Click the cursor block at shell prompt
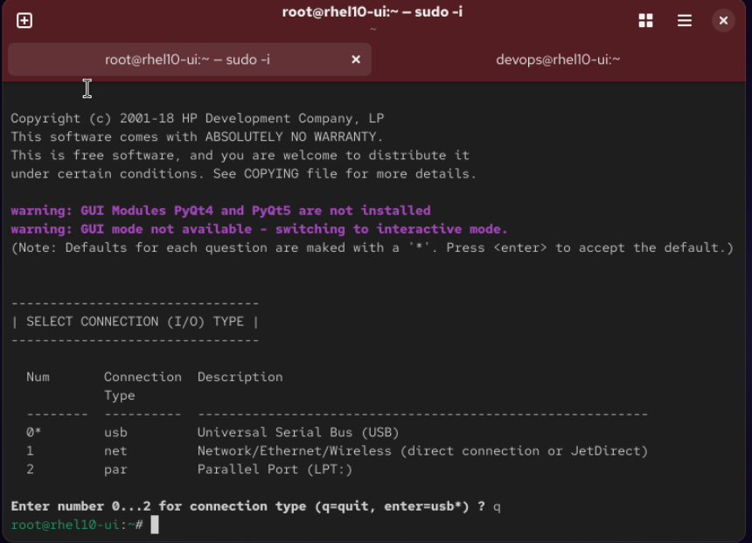Image resolution: width=752 pixels, height=543 pixels. (155, 525)
